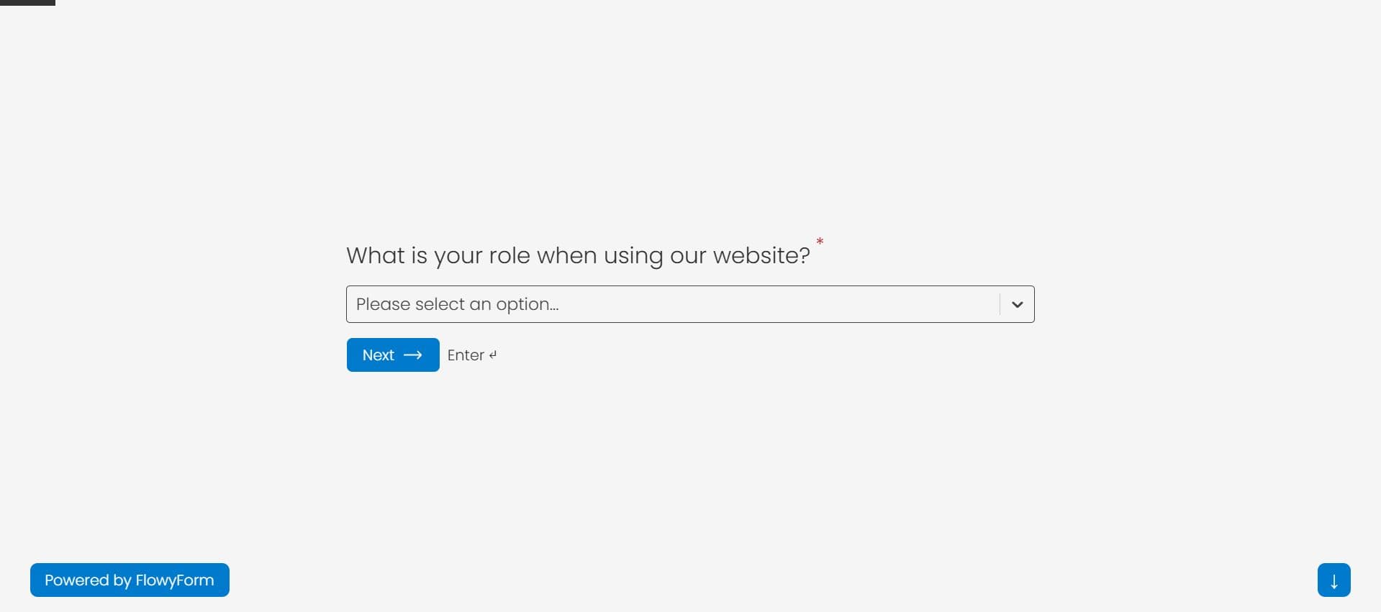Select the 'Please select an option' field
Viewport: 1381px width, 612px height.
pyautogui.click(x=690, y=304)
